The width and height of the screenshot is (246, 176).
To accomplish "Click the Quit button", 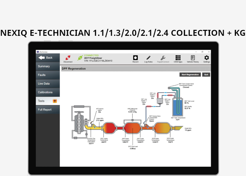I will (x=206, y=75).
